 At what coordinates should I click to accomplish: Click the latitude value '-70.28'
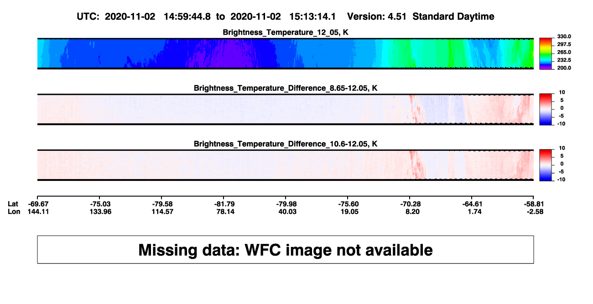(410, 204)
